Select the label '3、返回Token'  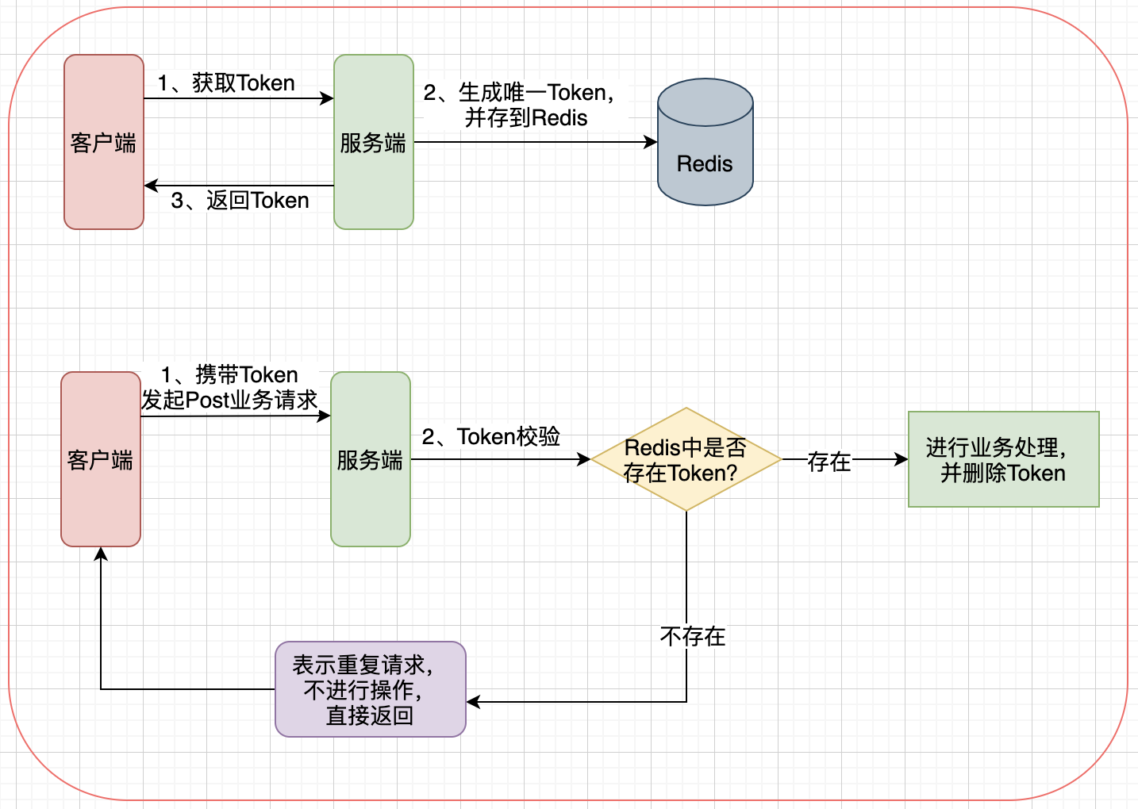click(x=240, y=201)
